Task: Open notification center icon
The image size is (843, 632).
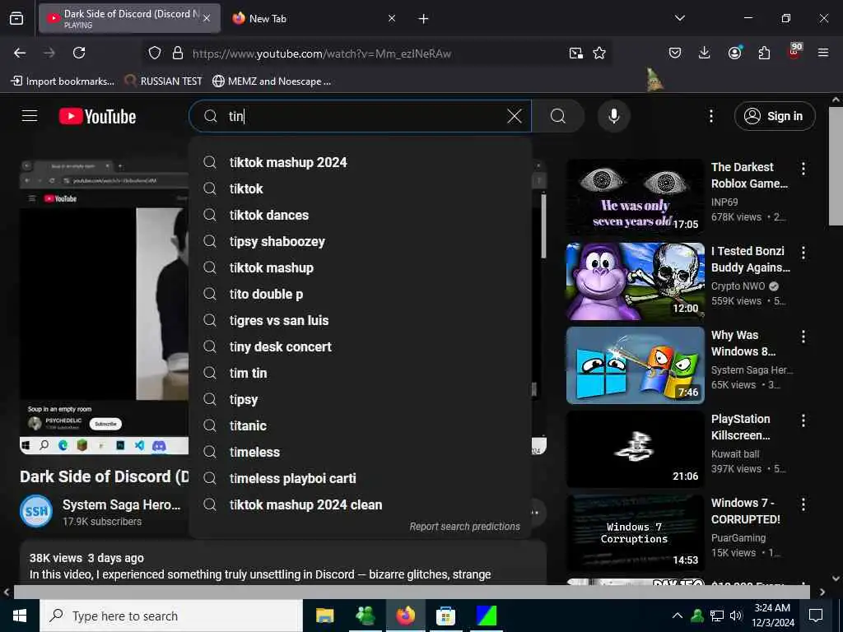Action: [x=816, y=616]
